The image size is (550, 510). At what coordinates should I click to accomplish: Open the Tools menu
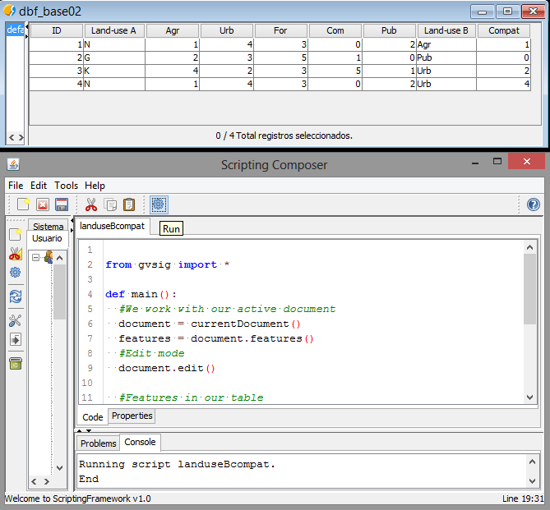[66, 186]
